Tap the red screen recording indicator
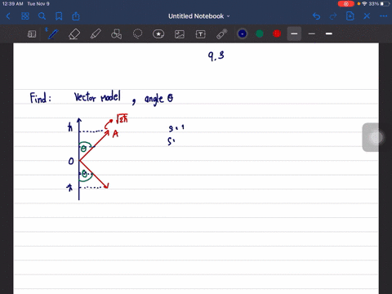Screen dimensions: 392x294 pos(345,4)
